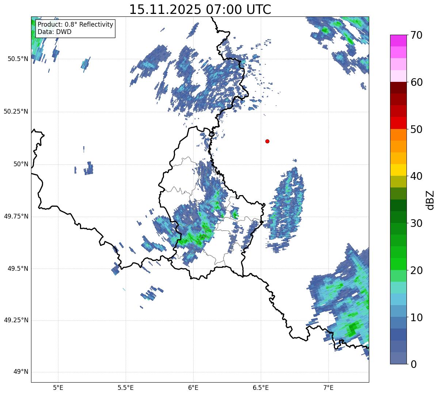Click the 'dBZ' colorbar label
Screen dimensions: 439x395
click(x=430, y=200)
